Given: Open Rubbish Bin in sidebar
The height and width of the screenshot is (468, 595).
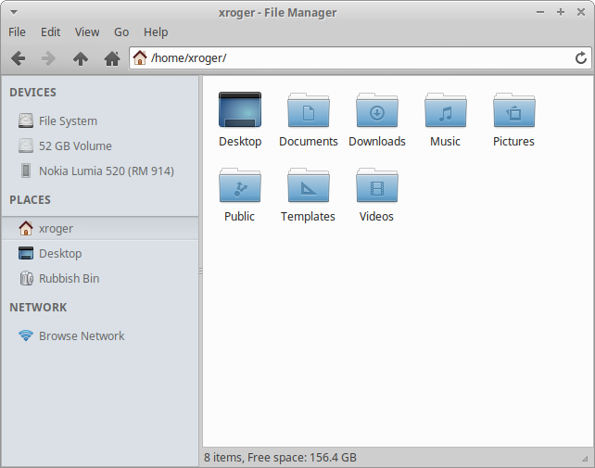Looking at the screenshot, I should coord(69,279).
